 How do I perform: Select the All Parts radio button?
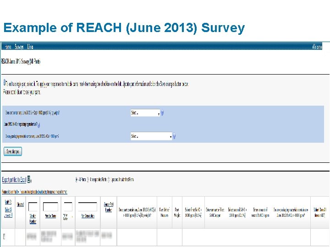point(77,180)
